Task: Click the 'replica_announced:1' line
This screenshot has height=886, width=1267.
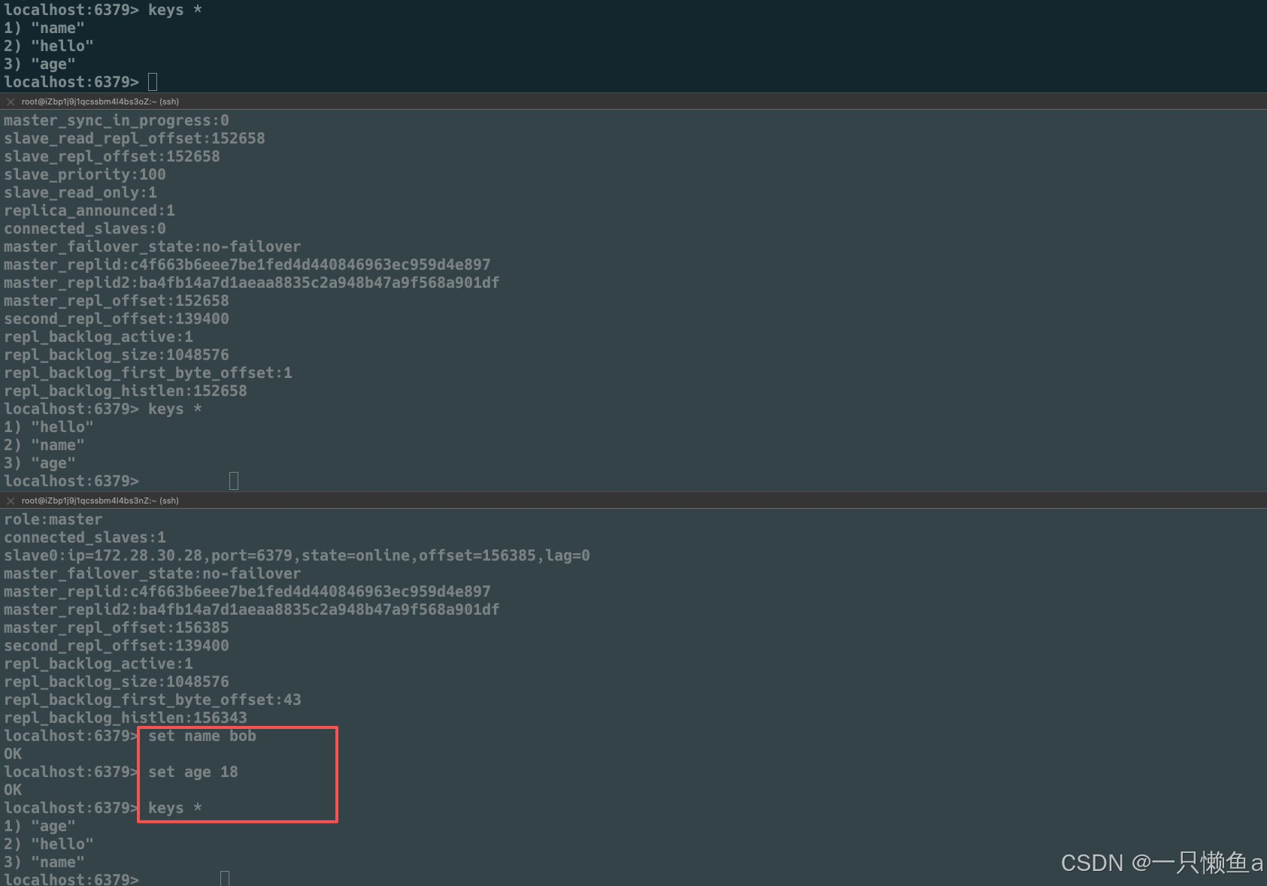Action: pyautogui.click(x=89, y=210)
